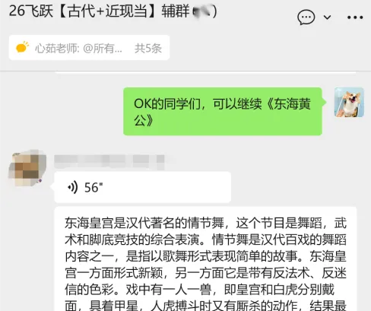Open the three-dot more options menu
Screen dimensions: 371x311
tap(355, 17)
